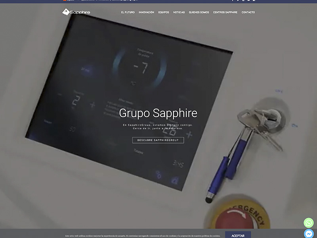
Task: Click the Grupo Sapphire hero heading
Action: pyautogui.click(x=158, y=113)
